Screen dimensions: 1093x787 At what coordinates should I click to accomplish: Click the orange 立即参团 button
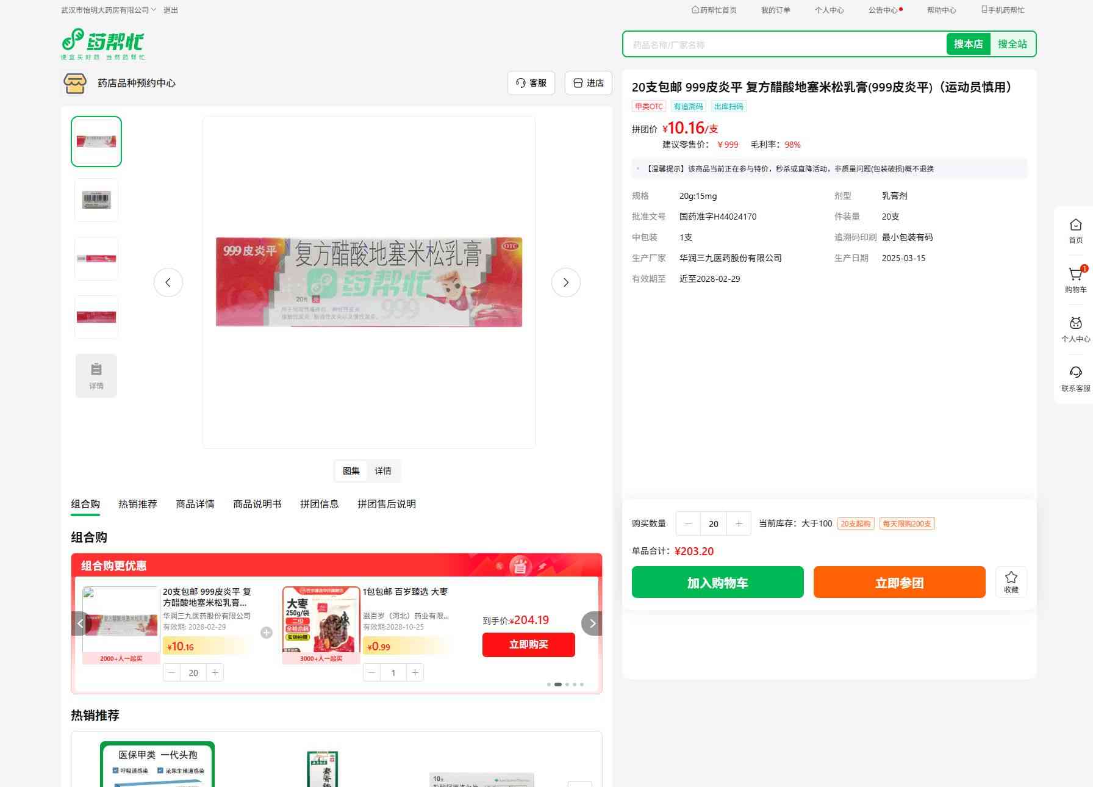pyautogui.click(x=899, y=583)
